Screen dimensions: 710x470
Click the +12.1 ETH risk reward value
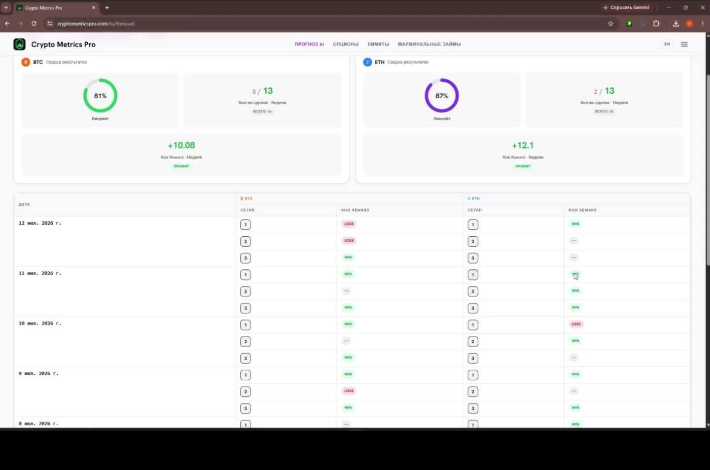tap(523, 145)
